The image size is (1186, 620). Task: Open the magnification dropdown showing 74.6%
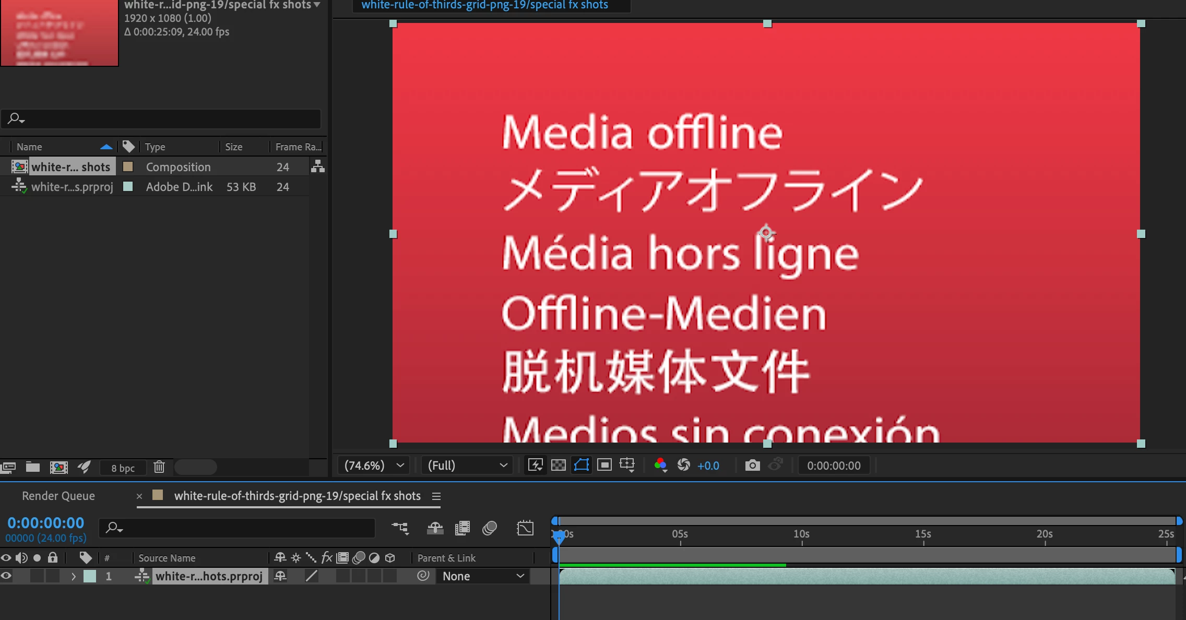(374, 466)
